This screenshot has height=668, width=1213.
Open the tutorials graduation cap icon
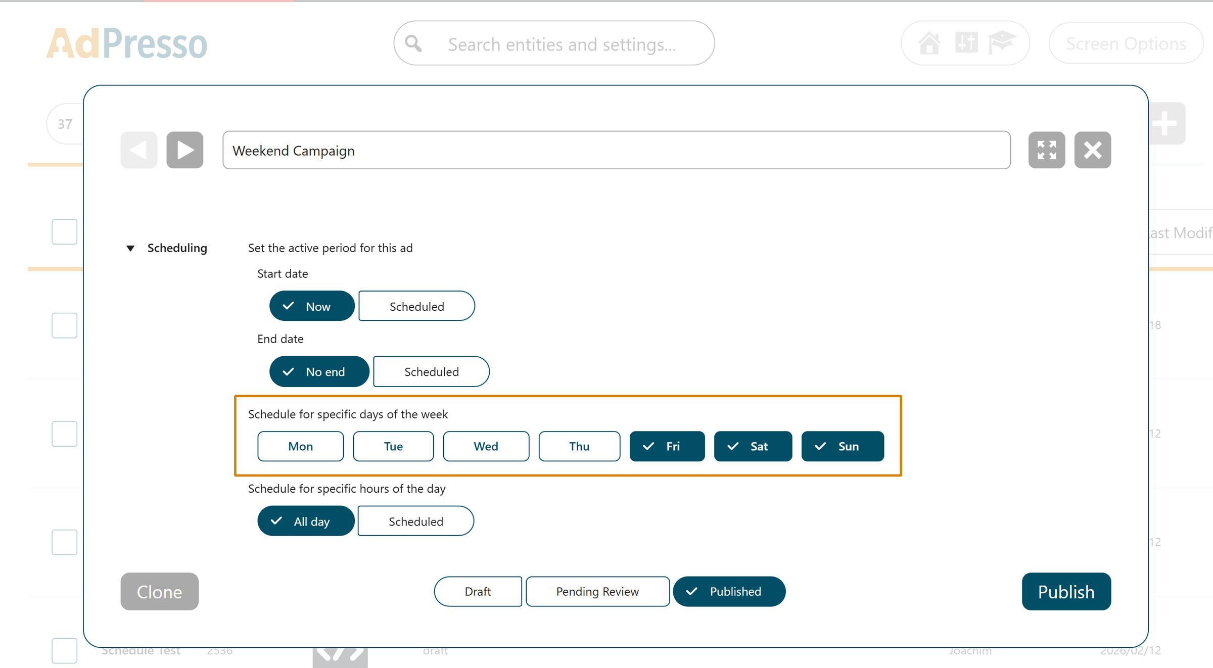click(1002, 43)
